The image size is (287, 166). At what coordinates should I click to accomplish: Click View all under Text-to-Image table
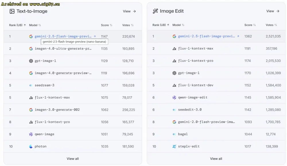tap(73, 159)
